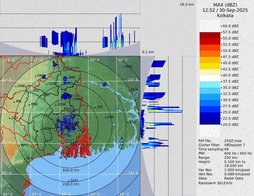This screenshot has height=196, width=254.
Task: Click the 200.0 km range label below SHD
Action: (71, 184)
